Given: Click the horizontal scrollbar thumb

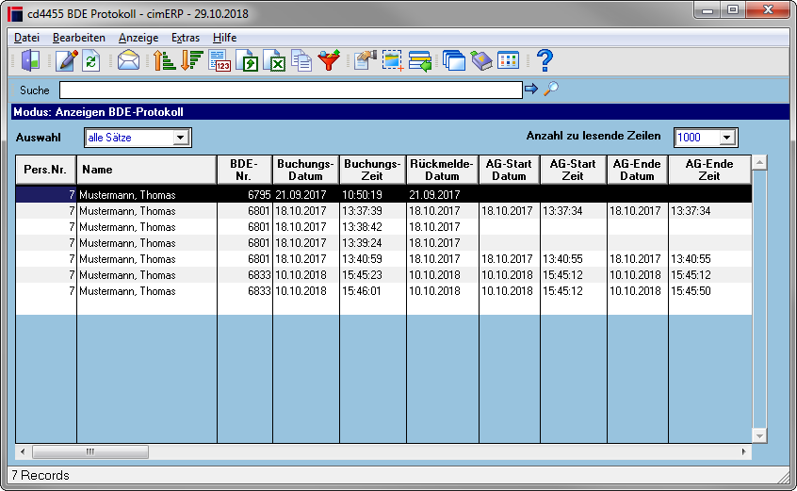Looking at the screenshot, I should pos(90,451).
